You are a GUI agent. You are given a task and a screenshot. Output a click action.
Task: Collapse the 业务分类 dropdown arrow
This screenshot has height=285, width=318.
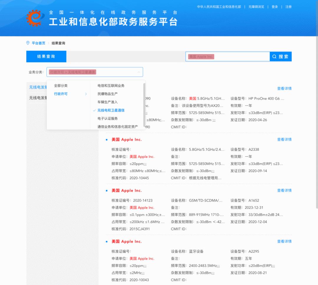(x=139, y=72)
